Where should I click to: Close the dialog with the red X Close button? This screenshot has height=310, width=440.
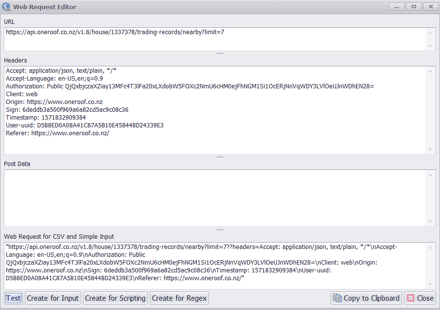point(419,298)
